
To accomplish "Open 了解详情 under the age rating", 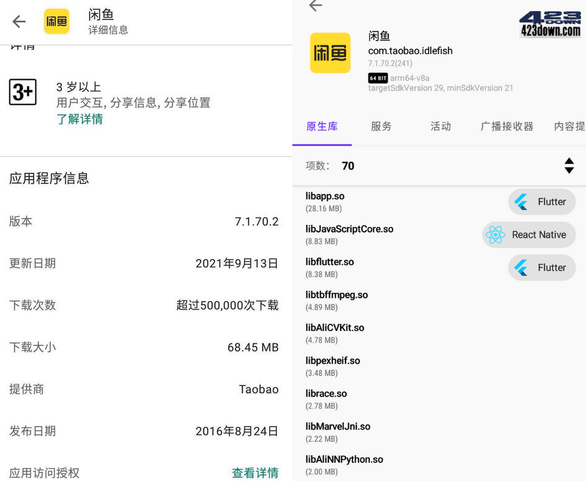I will click(x=79, y=120).
